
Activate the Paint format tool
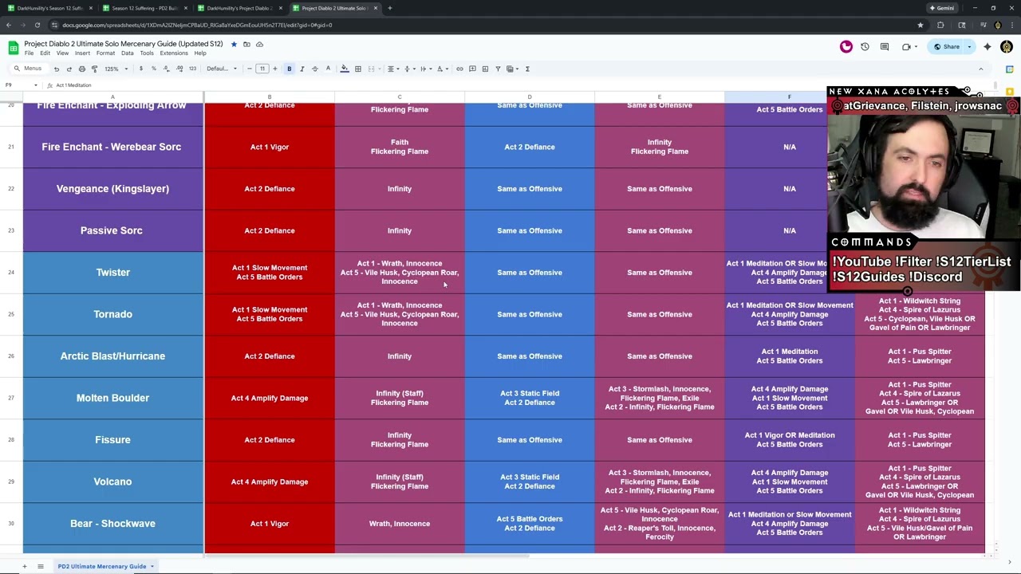[94, 69]
